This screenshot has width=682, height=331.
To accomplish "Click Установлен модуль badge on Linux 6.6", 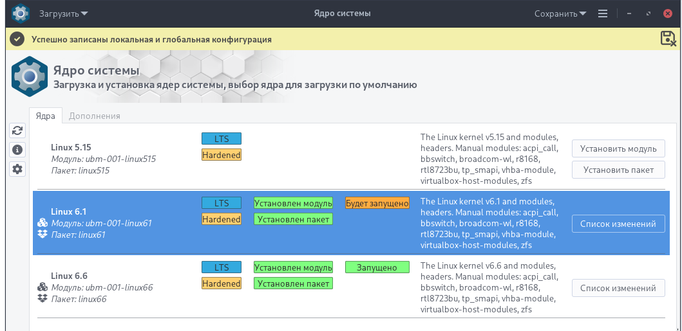I will 293,267.
